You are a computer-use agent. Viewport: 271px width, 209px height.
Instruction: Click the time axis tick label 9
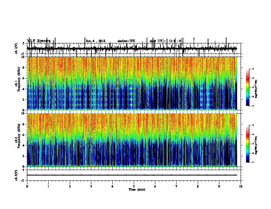(x=219, y=186)
